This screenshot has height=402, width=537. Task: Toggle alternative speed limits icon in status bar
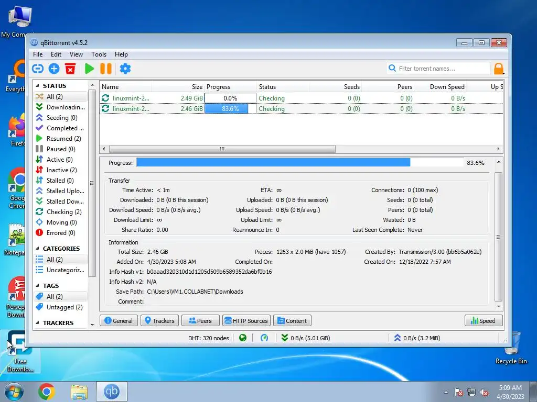tap(264, 338)
